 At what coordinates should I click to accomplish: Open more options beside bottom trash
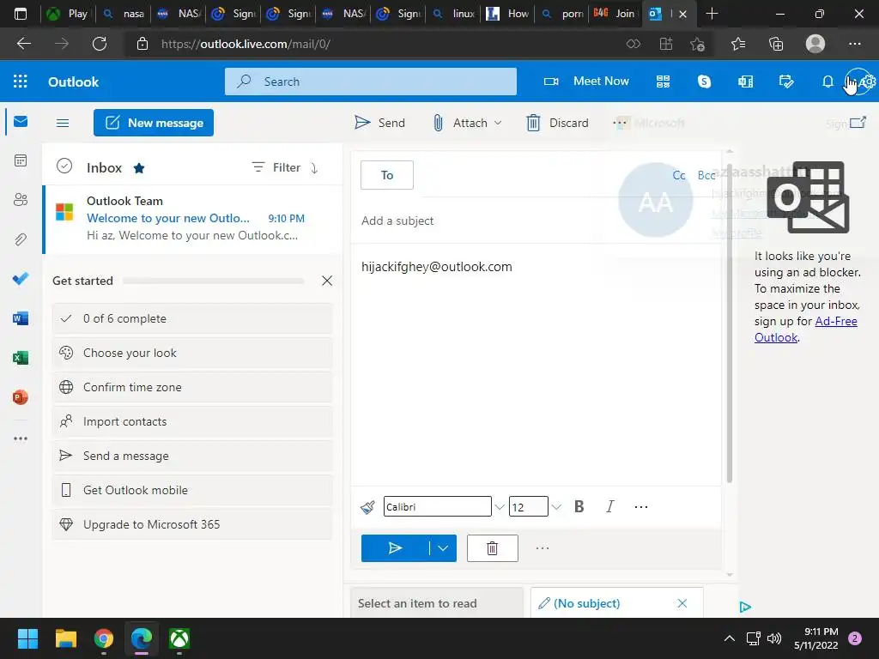[x=543, y=548]
